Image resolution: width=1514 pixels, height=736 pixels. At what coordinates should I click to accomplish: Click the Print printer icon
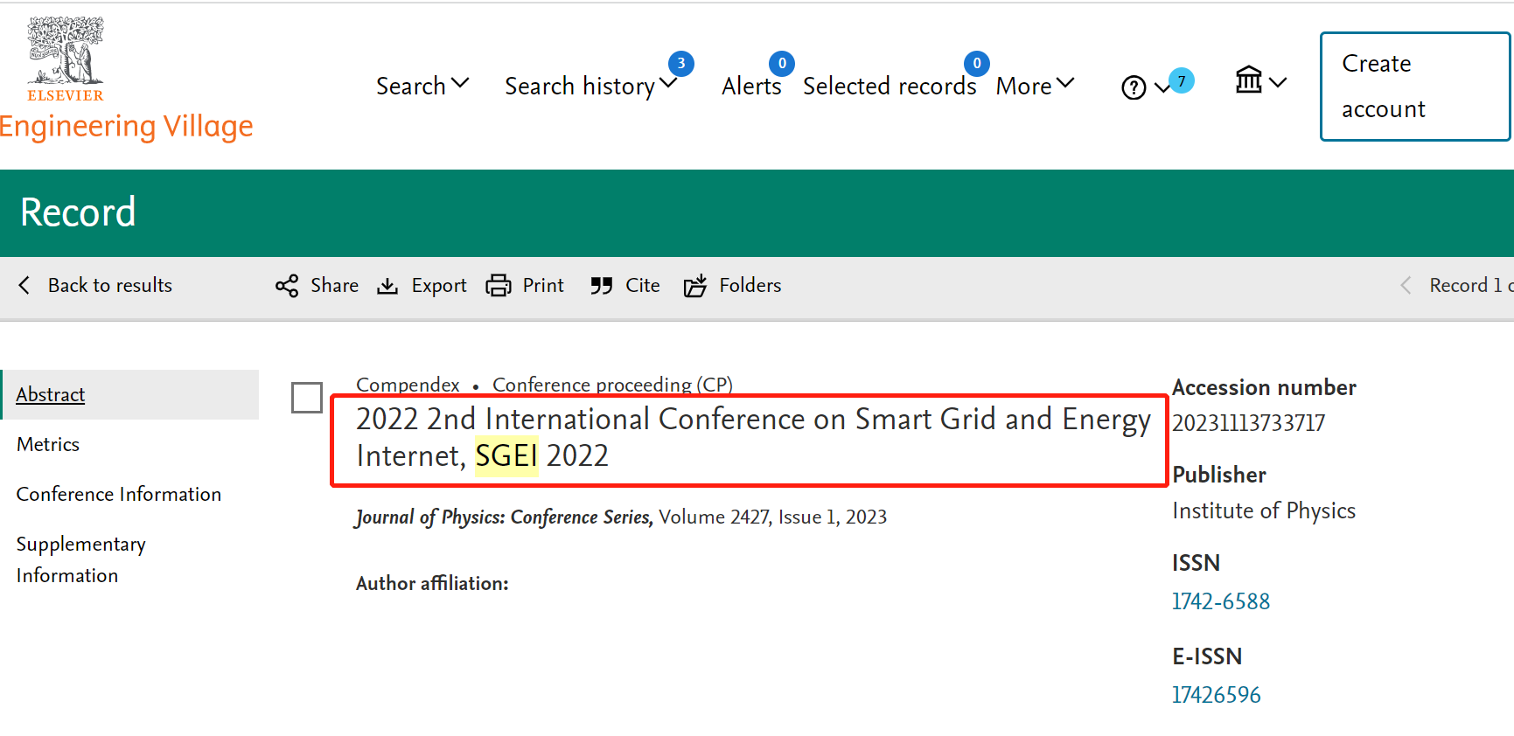click(499, 286)
